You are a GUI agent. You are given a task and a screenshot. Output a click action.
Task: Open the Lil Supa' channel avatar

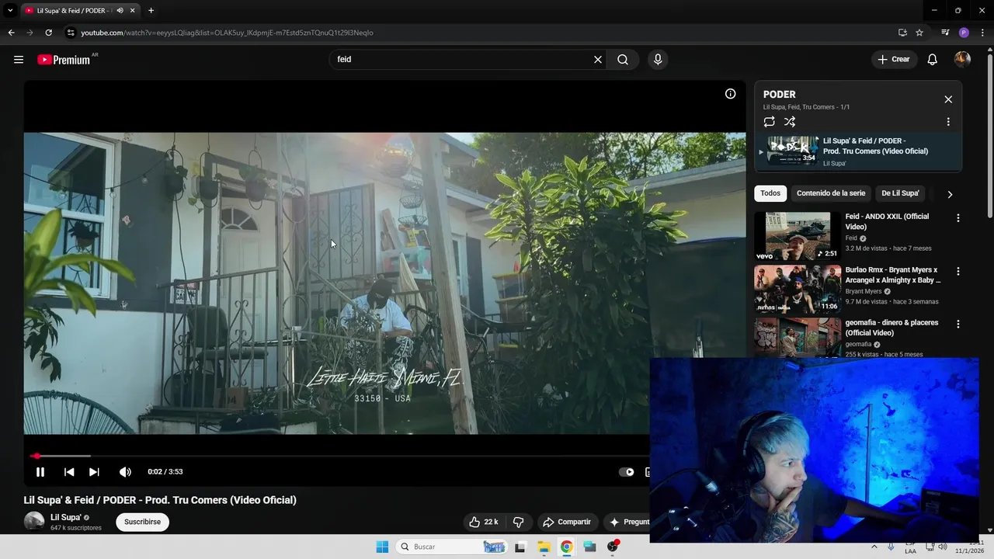point(34,522)
